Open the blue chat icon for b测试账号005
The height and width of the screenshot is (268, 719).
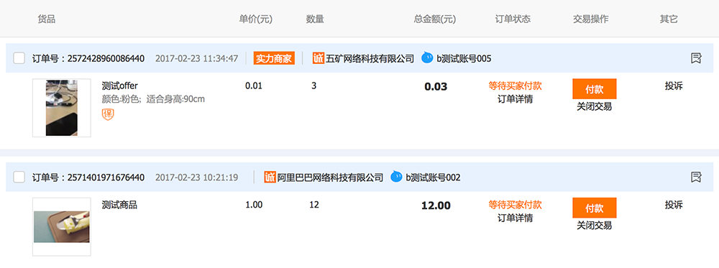427,58
